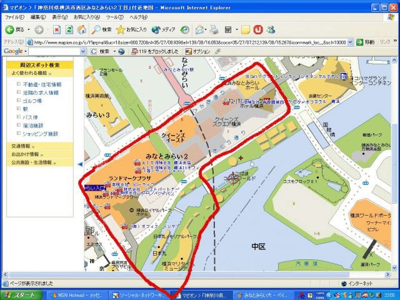Open the History icon
The image size is (400, 300).
tap(185, 30)
